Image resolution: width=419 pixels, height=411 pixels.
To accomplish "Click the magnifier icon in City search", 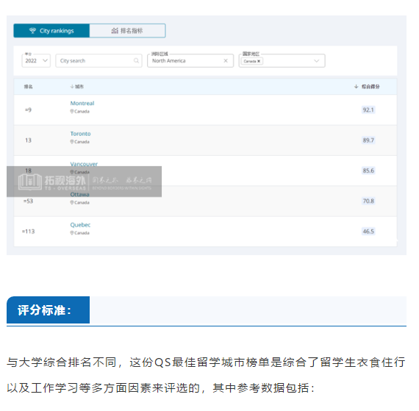I will 136,61.
